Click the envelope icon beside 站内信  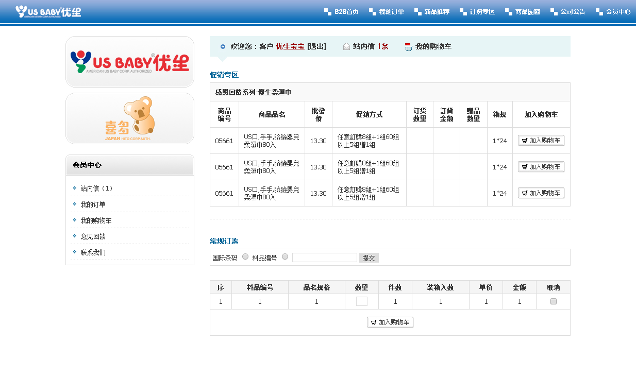[x=346, y=47]
